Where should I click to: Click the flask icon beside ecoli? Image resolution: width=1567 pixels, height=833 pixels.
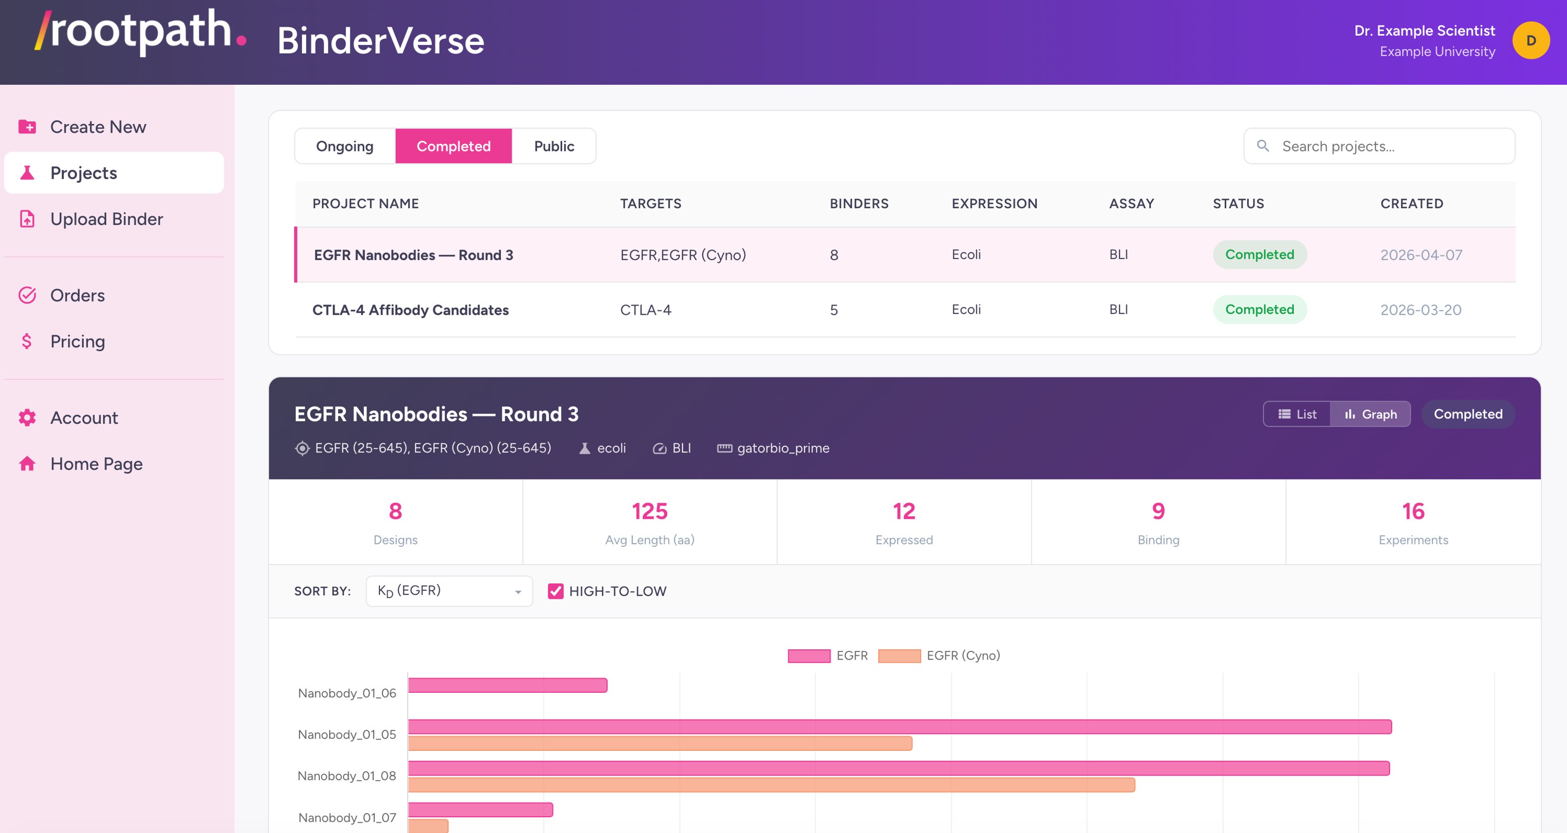[584, 448]
